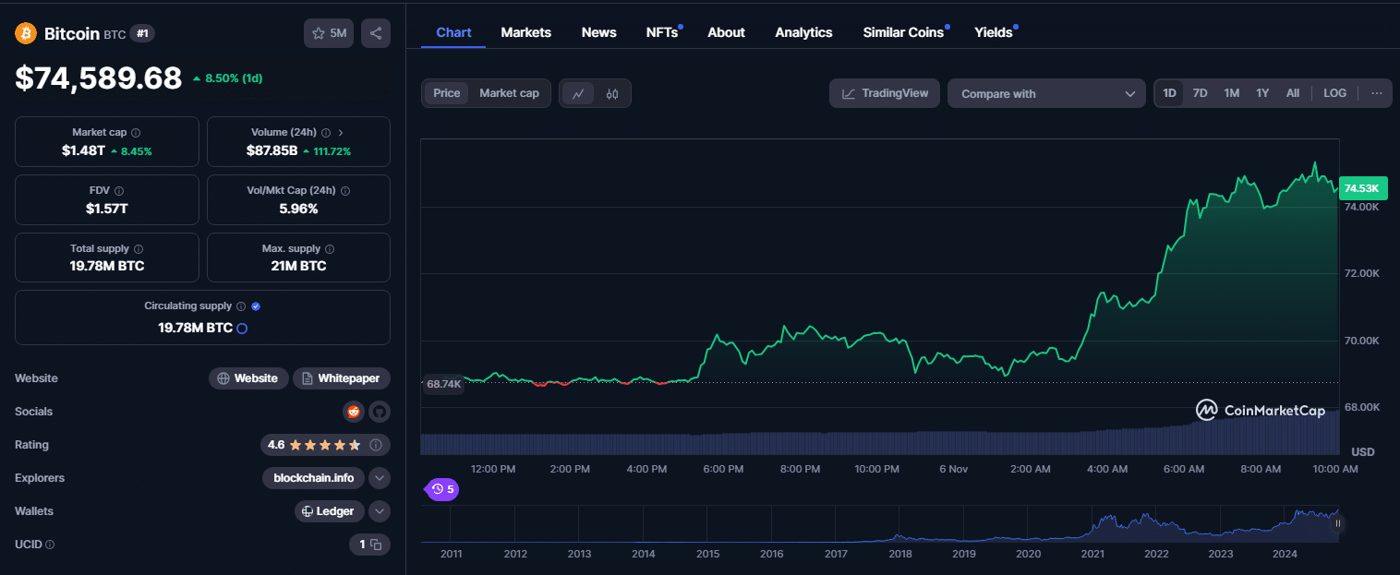Open the GitHub social icon

coord(380,412)
